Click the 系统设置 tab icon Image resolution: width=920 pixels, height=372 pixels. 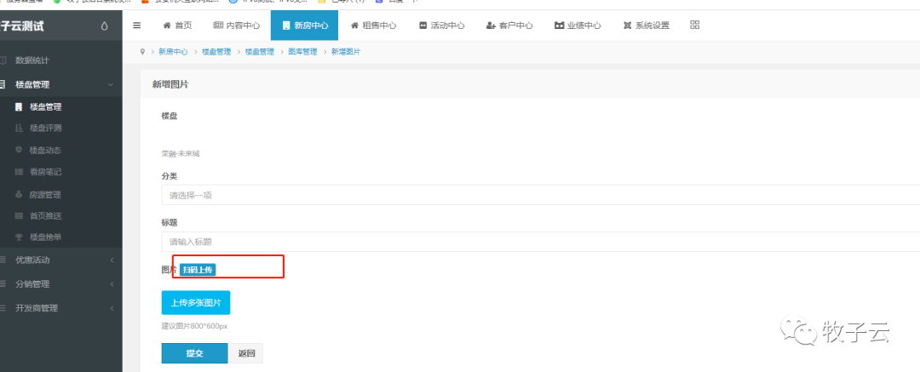coord(627,26)
